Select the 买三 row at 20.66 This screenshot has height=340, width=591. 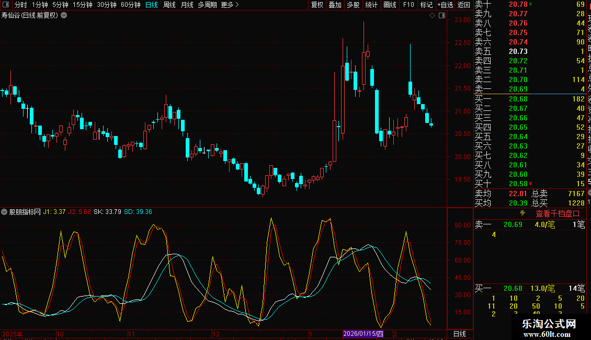(x=530, y=118)
